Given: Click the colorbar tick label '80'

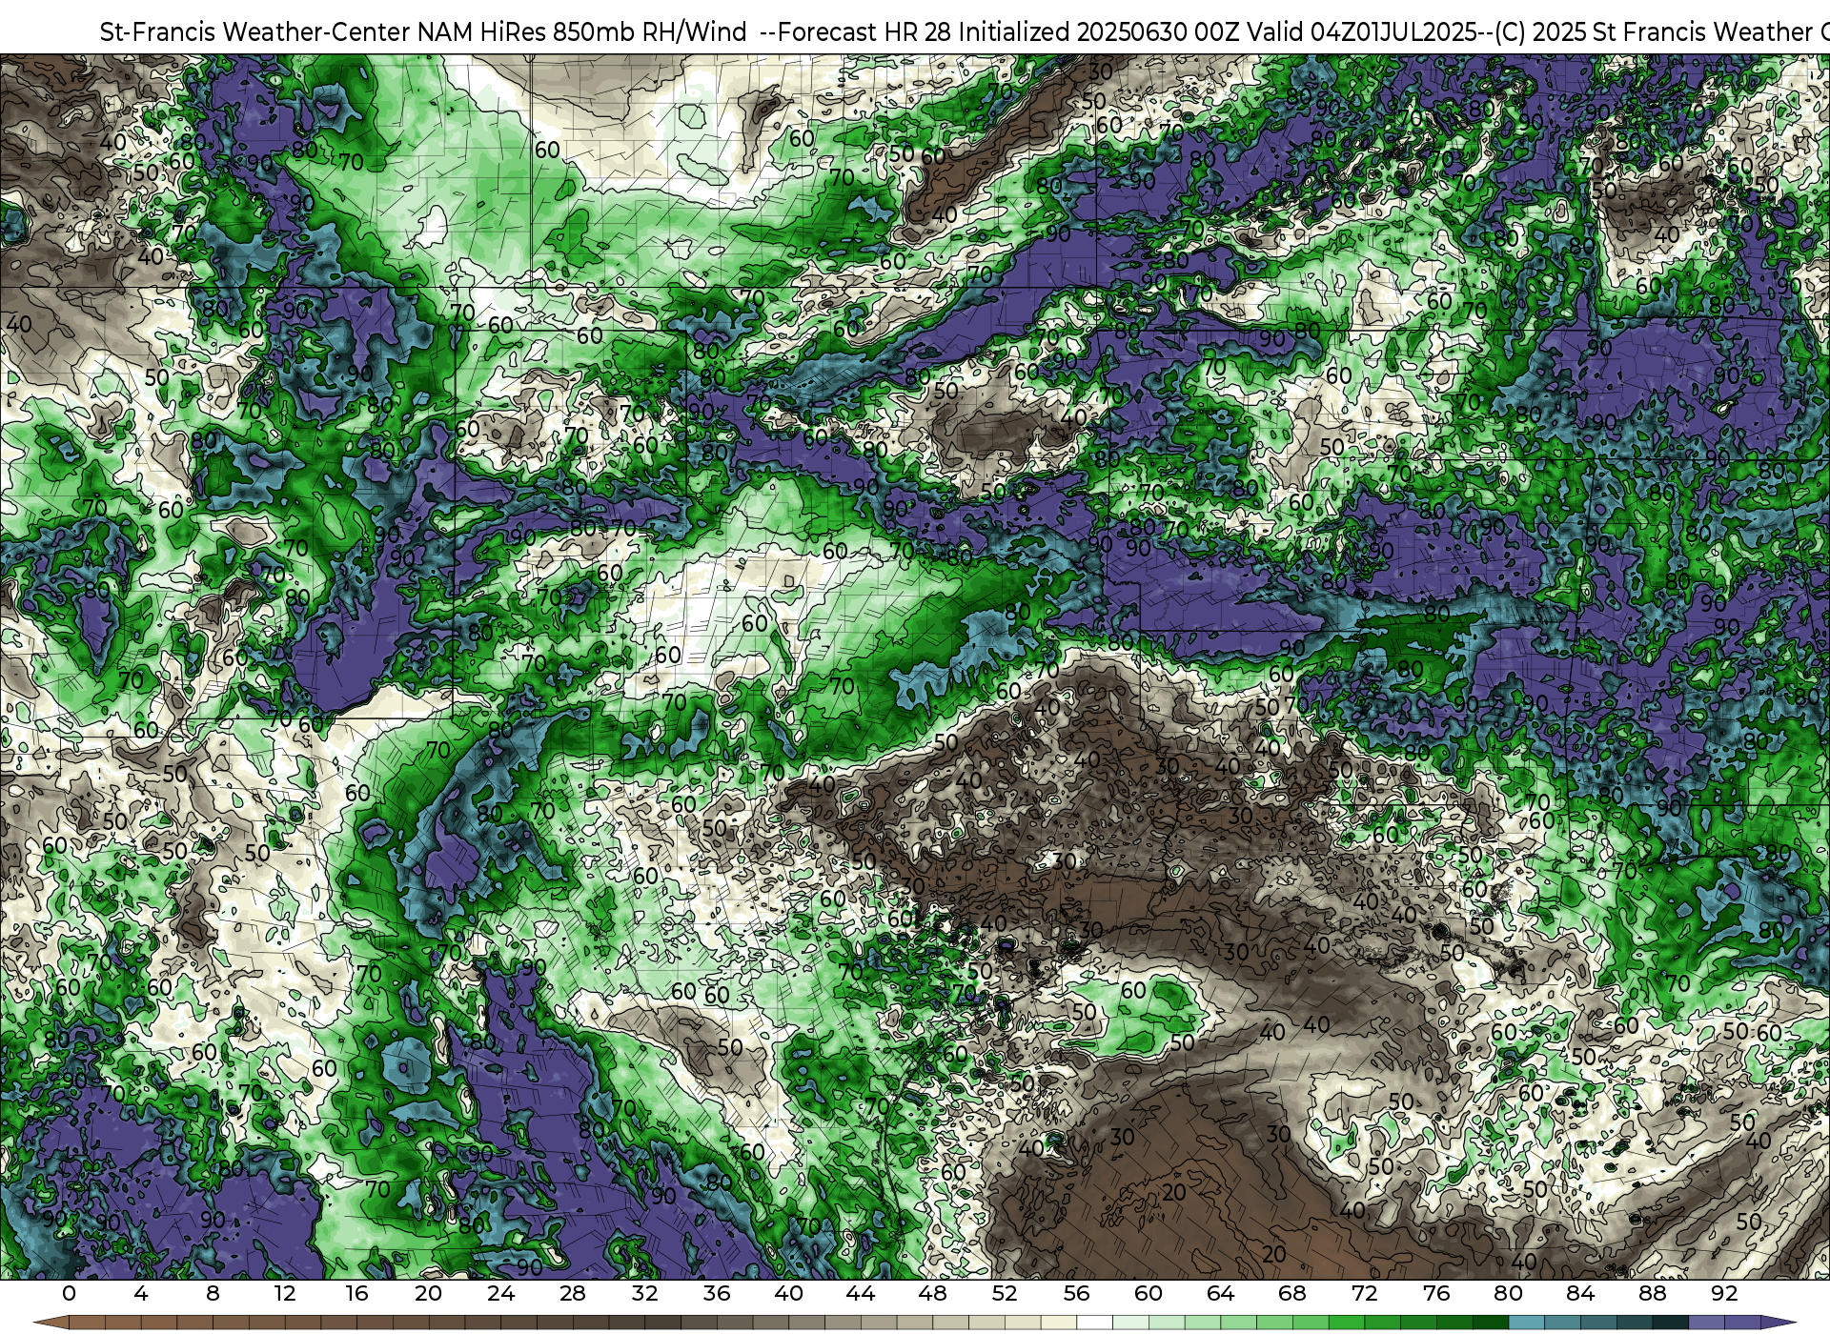Looking at the screenshot, I should [1508, 1294].
